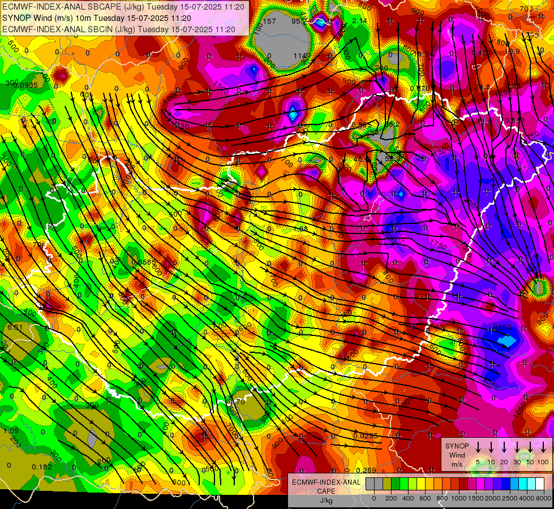
Task: Click the ECMWF-INDEX-ANAL legend title
Action: tap(326, 482)
